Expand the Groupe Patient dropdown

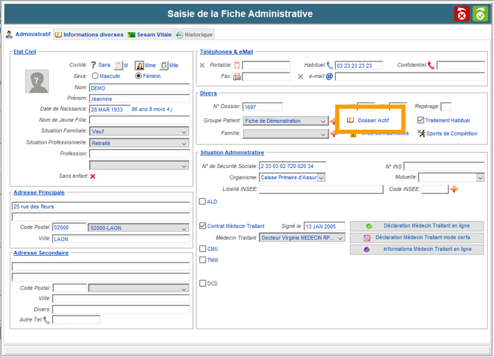323,121
